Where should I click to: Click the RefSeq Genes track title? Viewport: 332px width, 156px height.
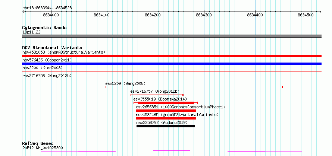pos(38,144)
